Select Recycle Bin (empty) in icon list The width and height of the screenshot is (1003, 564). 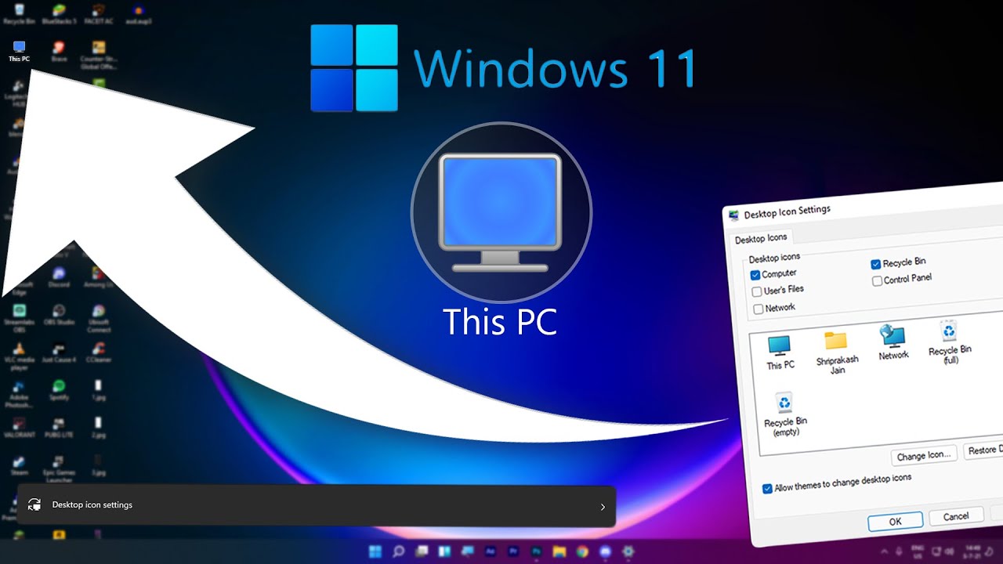pyautogui.click(x=785, y=414)
